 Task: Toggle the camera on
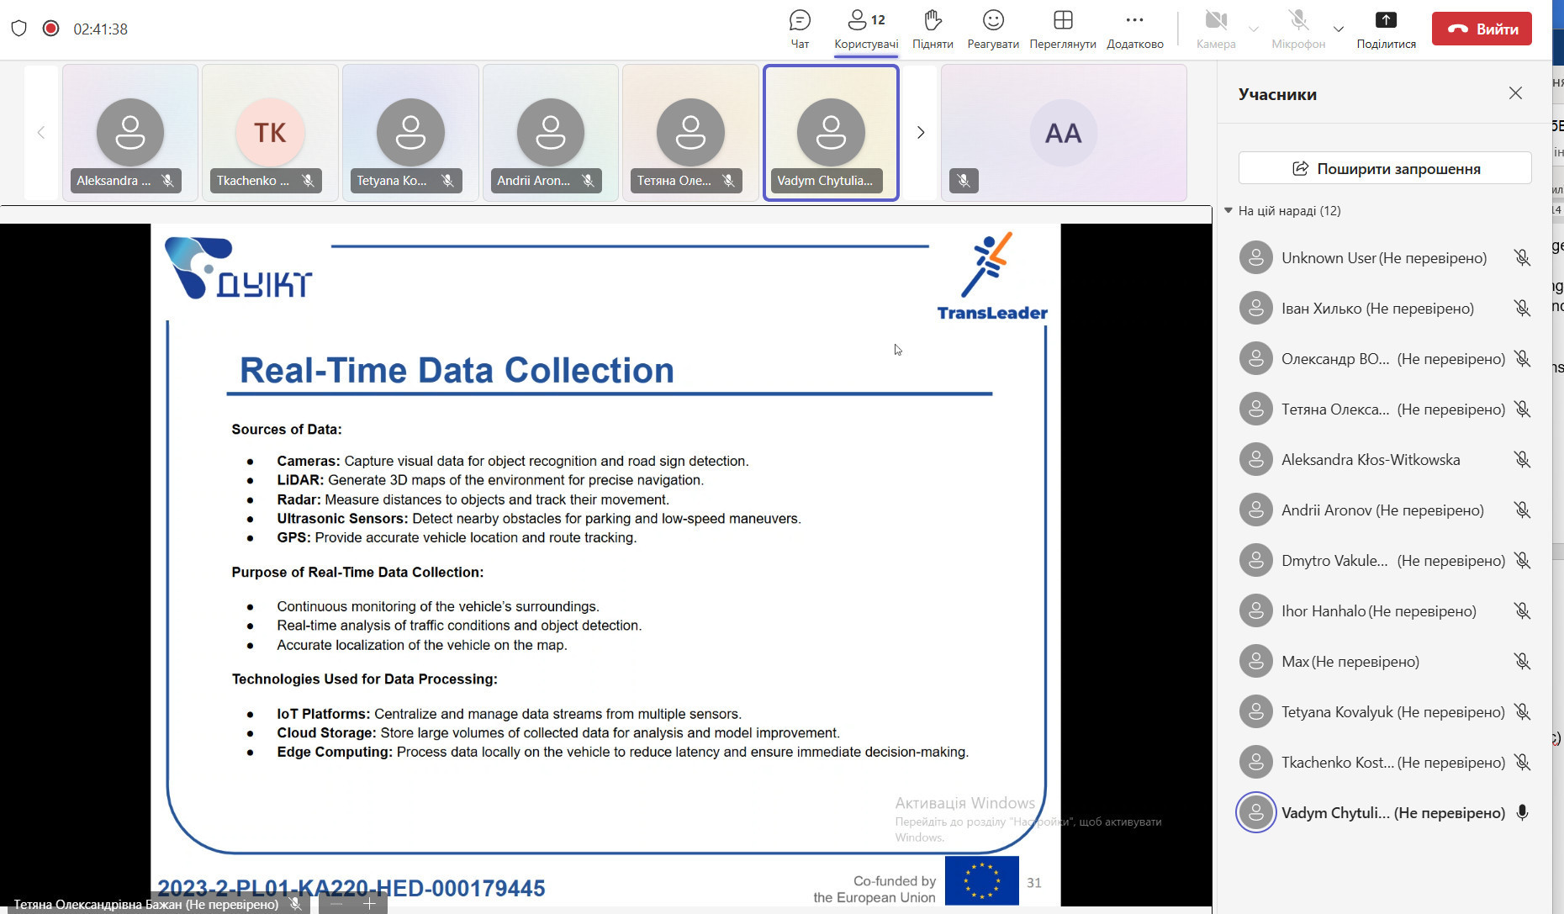(x=1215, y=29)
